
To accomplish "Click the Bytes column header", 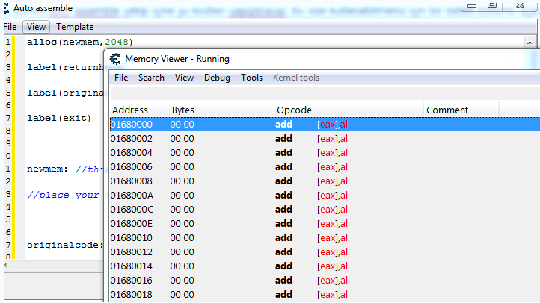I will 221,110.
